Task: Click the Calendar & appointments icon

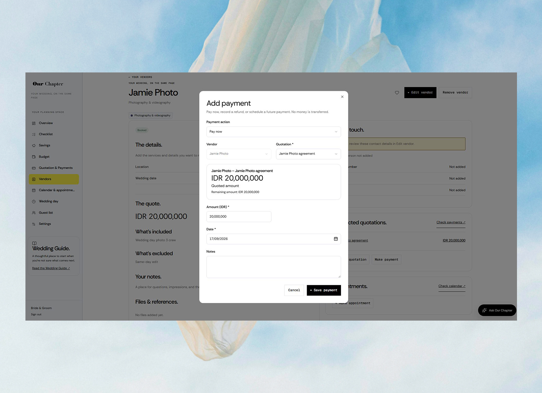Action: click(x=34, y=190)
